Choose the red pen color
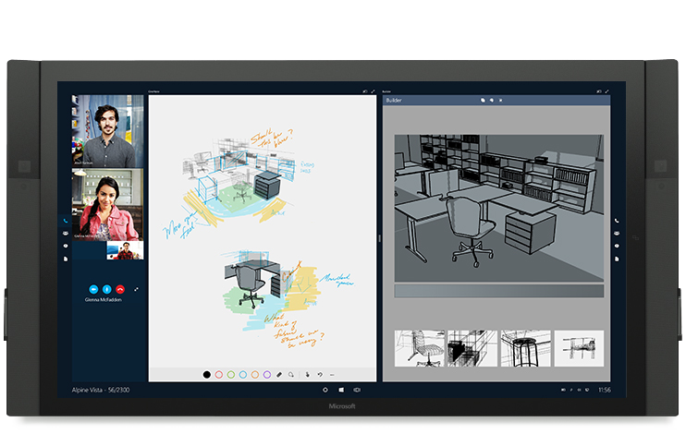The width and height of the screenshot is (686, 434). [218, 374]
